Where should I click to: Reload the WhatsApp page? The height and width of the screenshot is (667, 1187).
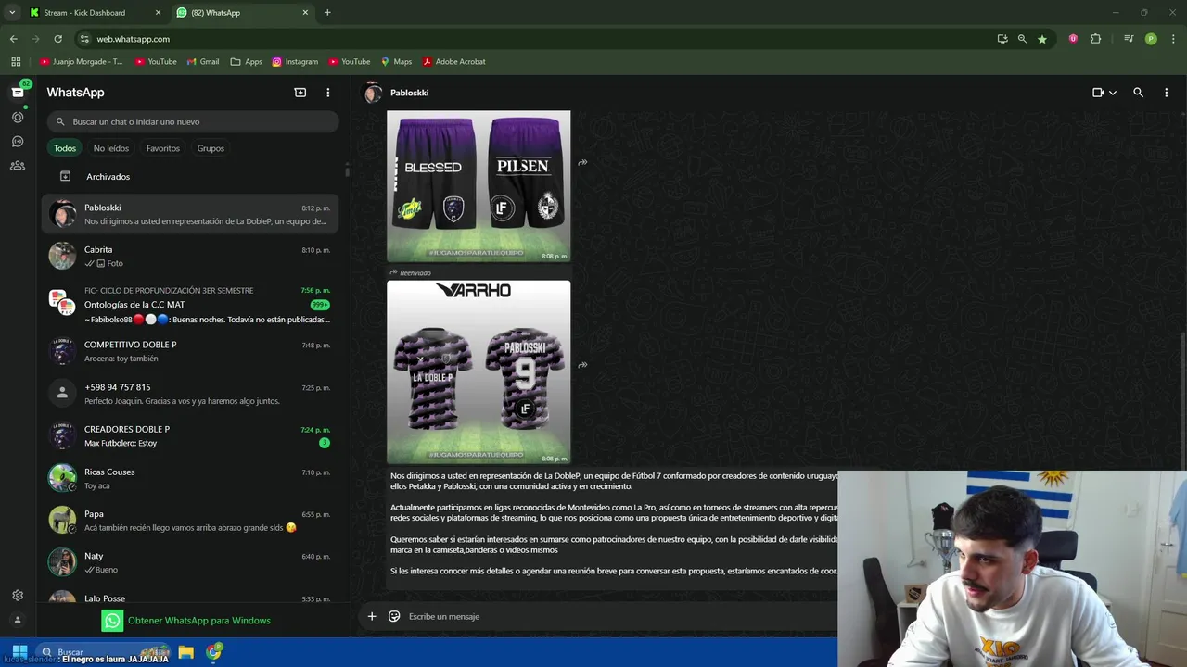[x=57, y=39]
